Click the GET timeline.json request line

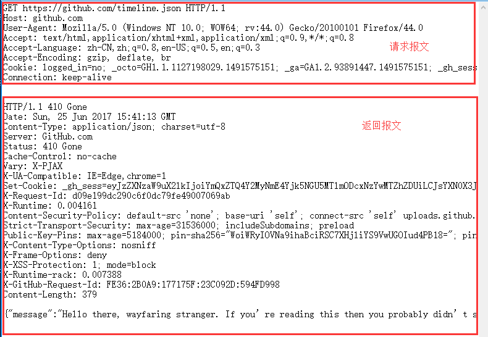tap(114, 8)
